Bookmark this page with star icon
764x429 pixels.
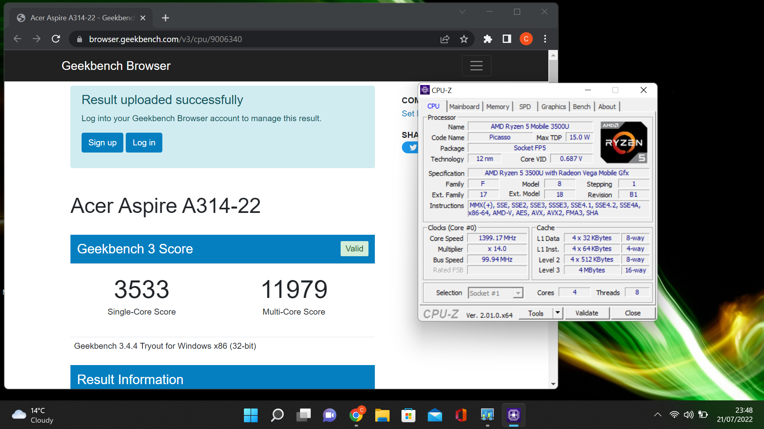(x=464, y=39)
